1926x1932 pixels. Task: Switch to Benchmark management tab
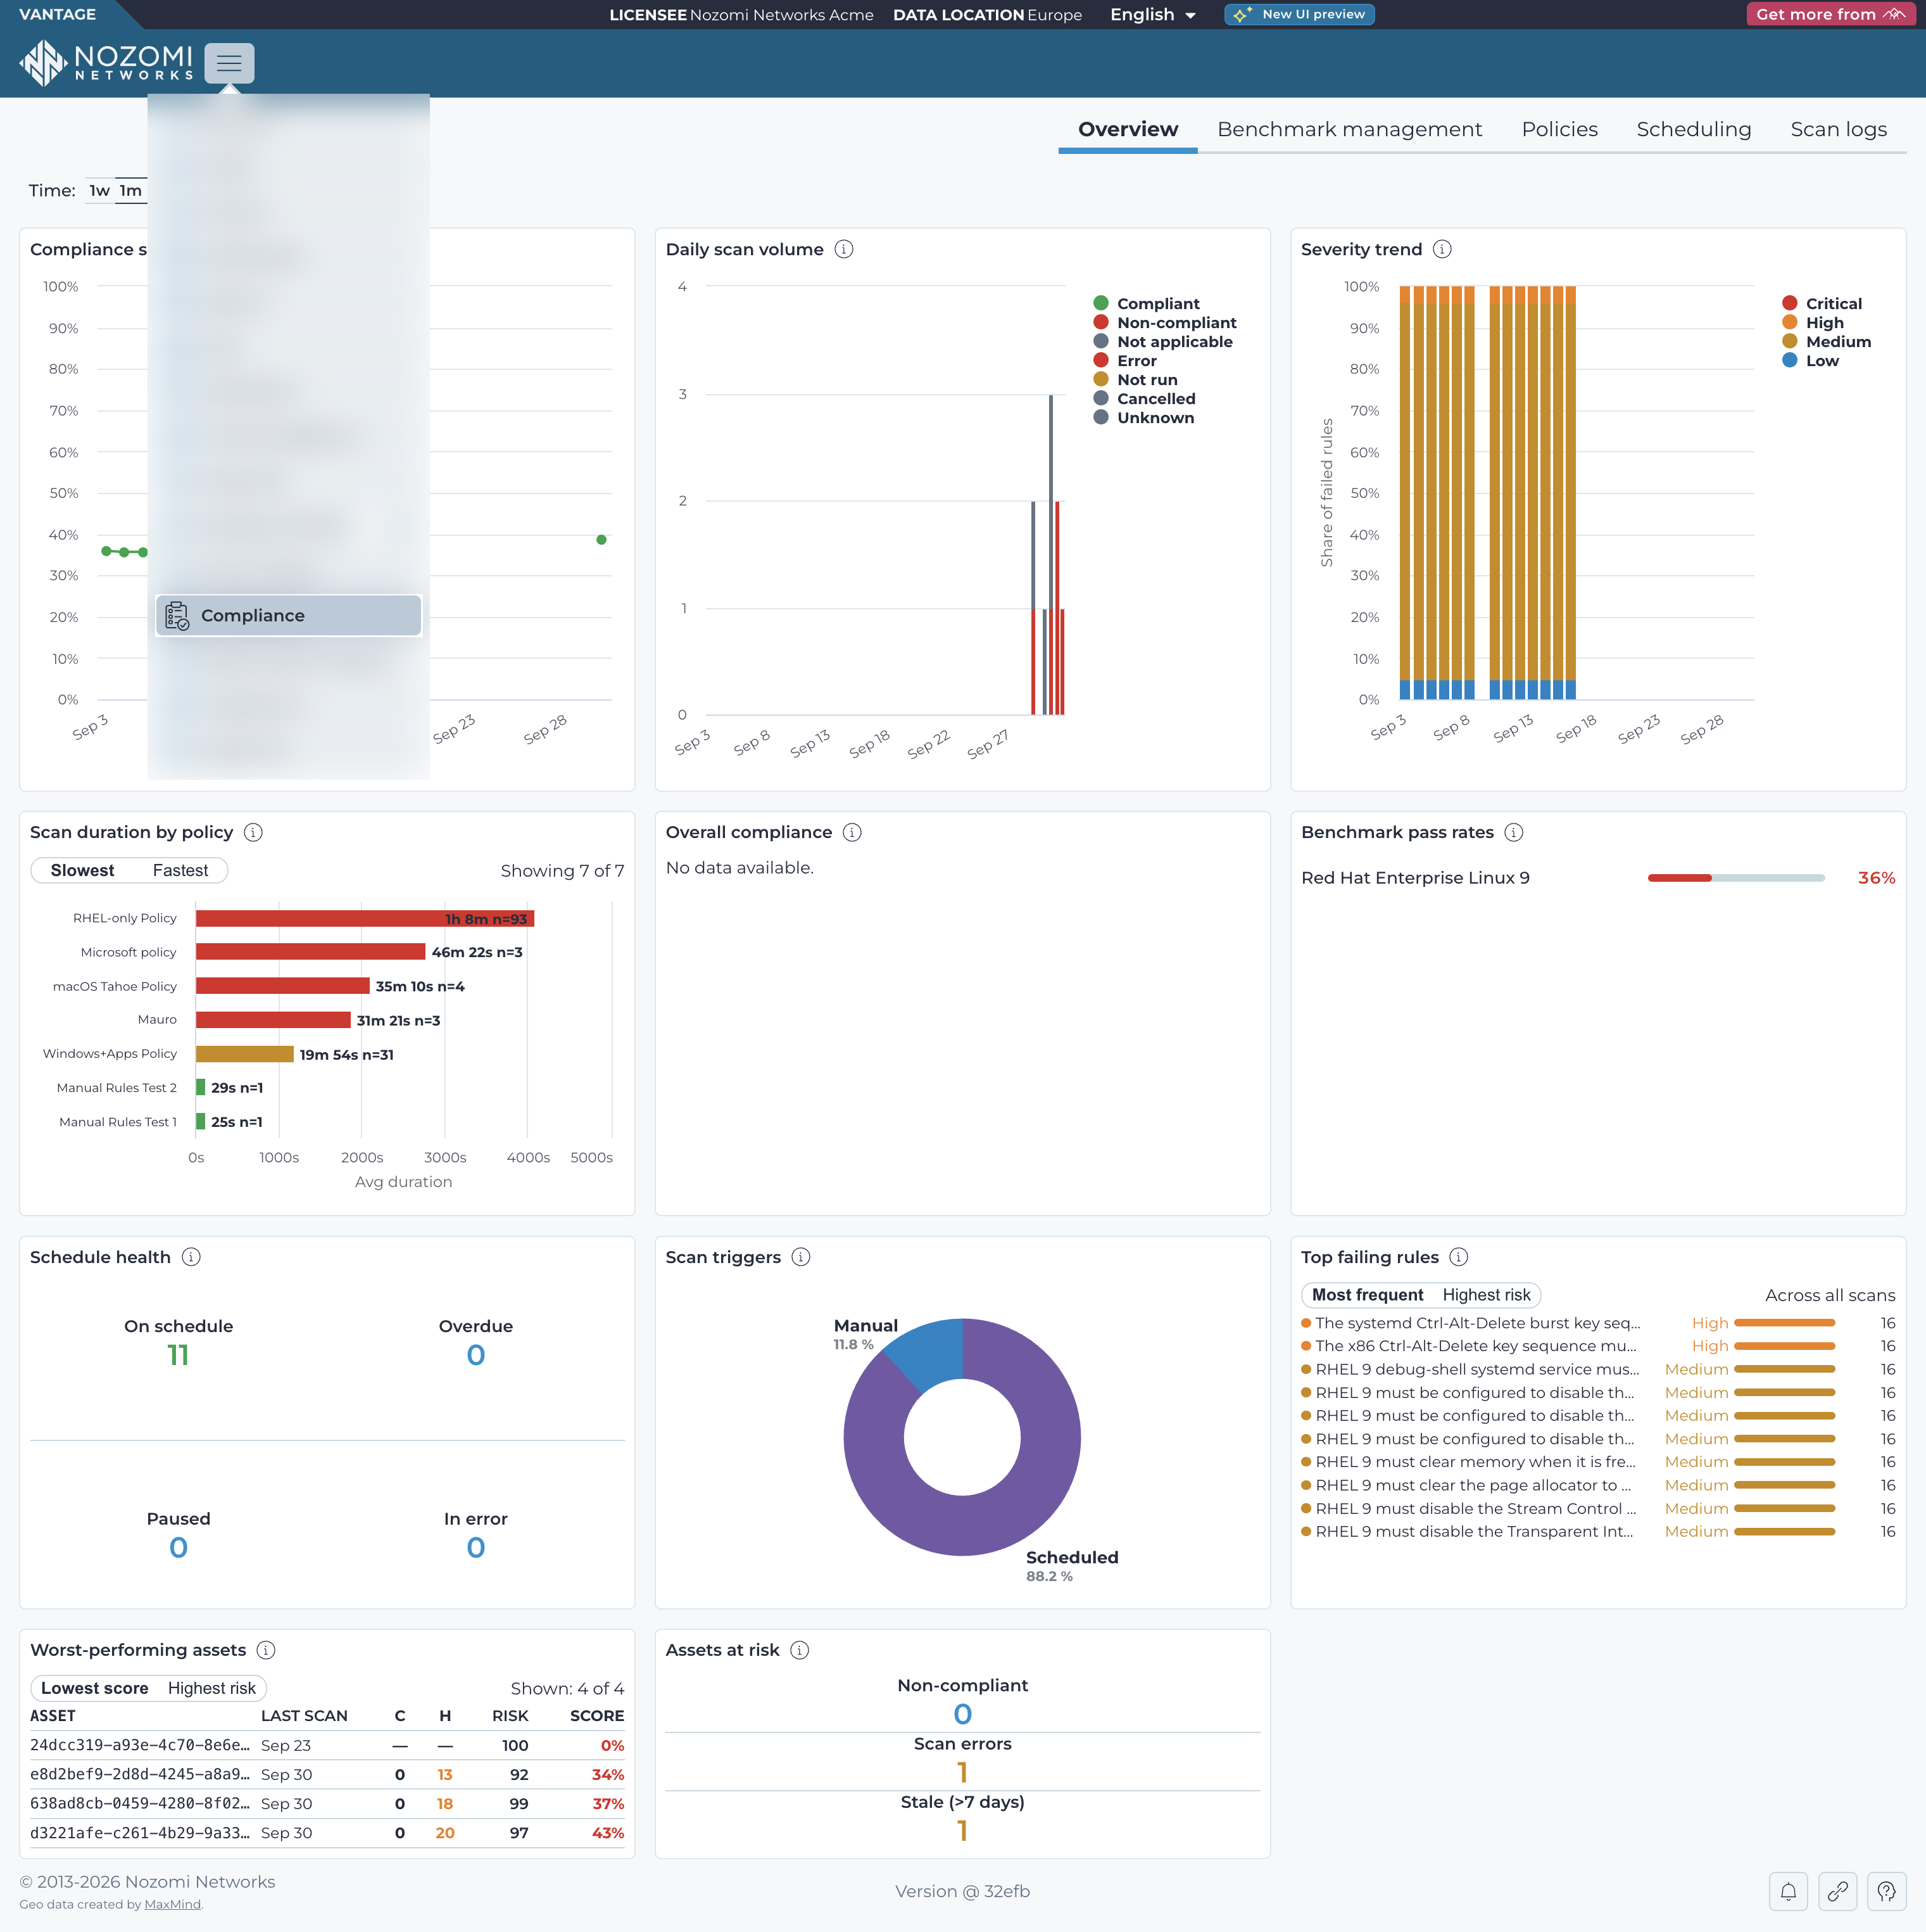tap(1349, 130)
